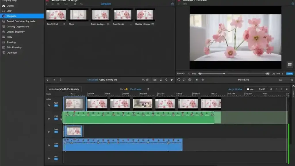295x166 pixels.
Task: Click the info icon at media panel top-right
Action: pyautogui.click(x=173, y=4)
